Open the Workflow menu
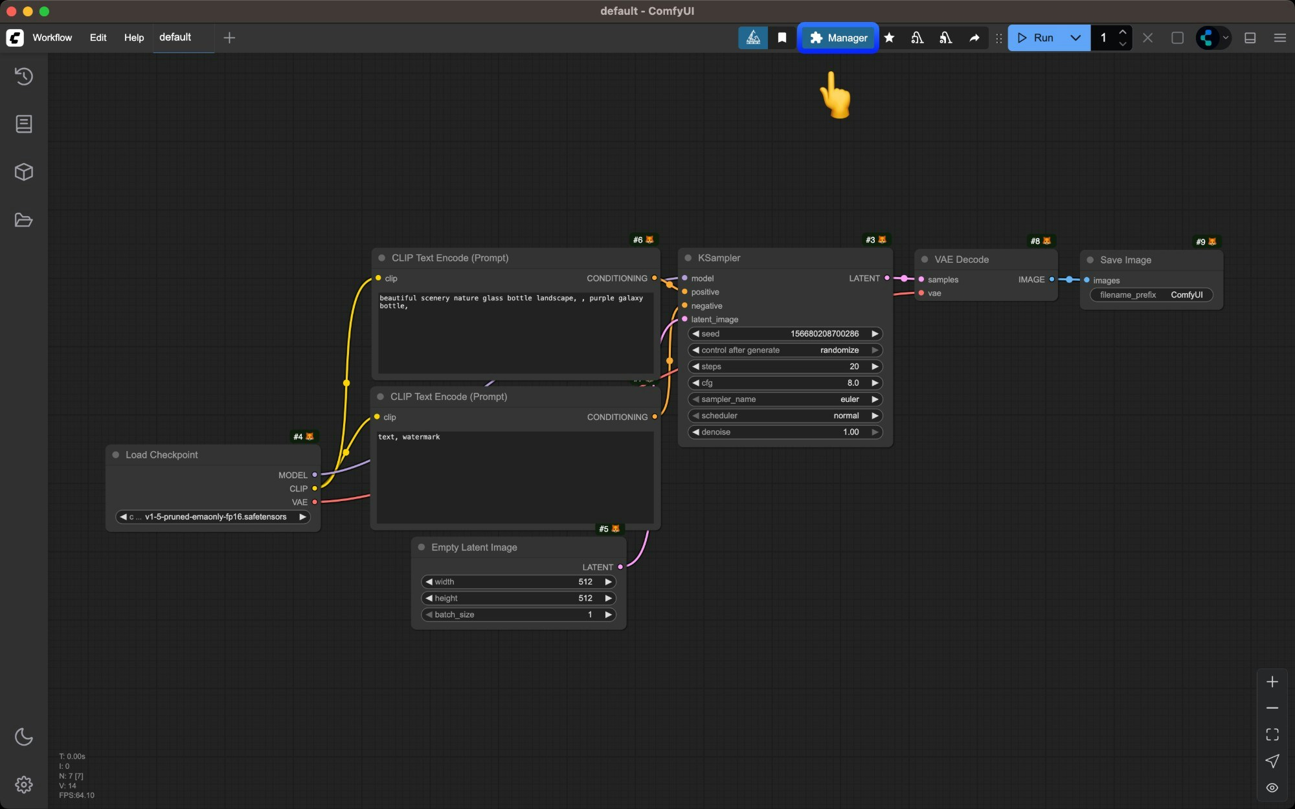This screenshot has width=1295, height=809. [x=52, y=38]
